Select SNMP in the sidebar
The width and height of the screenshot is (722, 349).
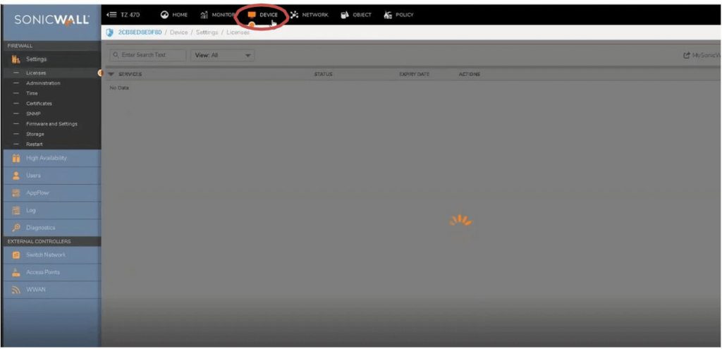(x=33, y=114)
